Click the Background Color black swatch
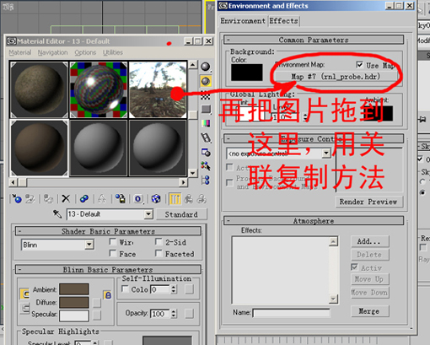 247,73
